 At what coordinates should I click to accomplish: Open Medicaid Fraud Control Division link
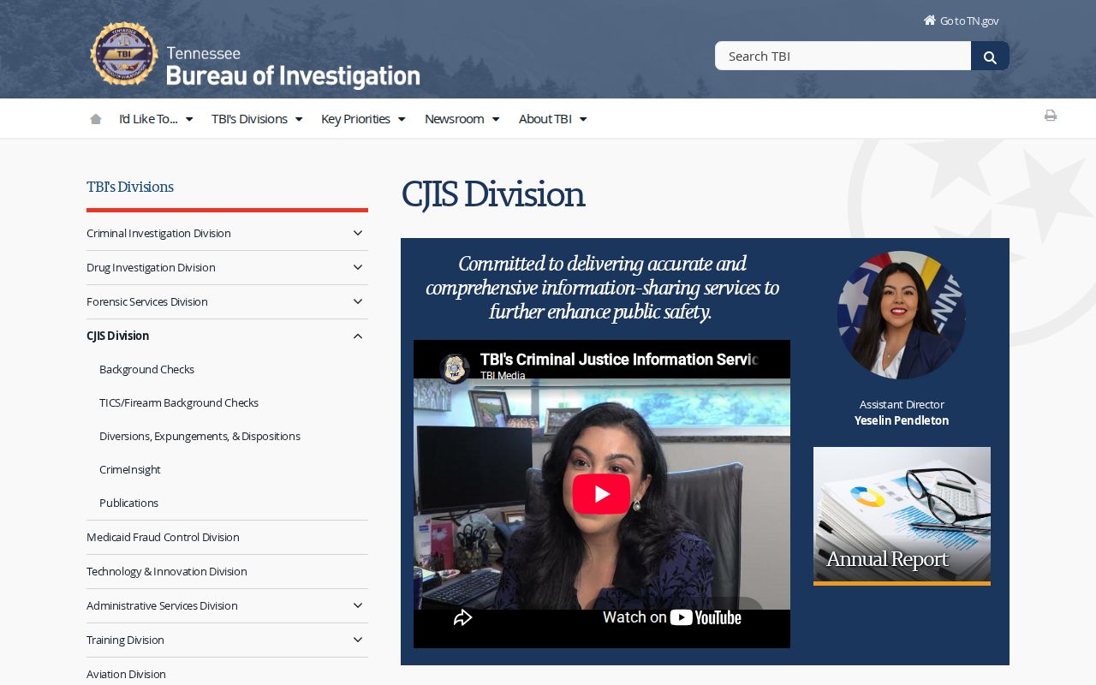click(163, 537)
